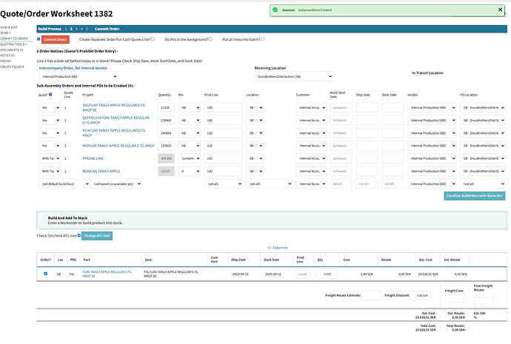
Task: Click the Freight Cost input field
Action: pyautogui.click(x=453, y=297)
